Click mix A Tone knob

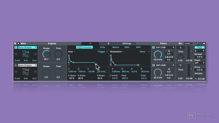pos(180,56)
